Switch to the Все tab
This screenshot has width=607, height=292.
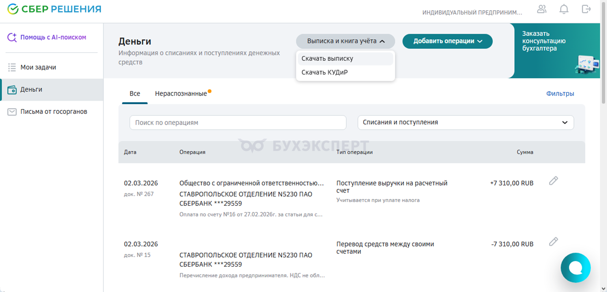pyautogui.click(x=135, y=94)
